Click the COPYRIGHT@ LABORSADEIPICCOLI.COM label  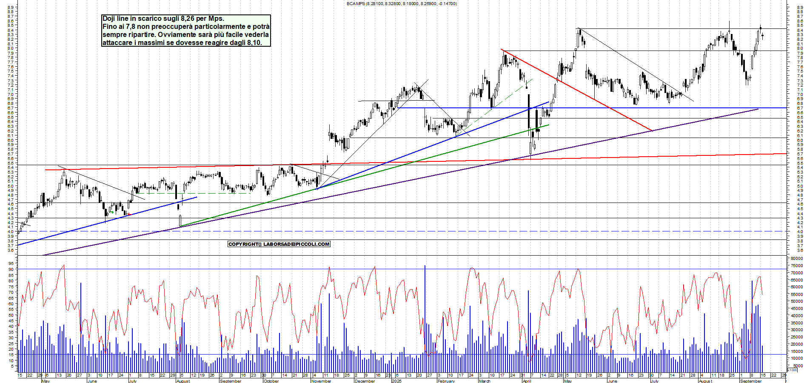[x=279, y=244]
